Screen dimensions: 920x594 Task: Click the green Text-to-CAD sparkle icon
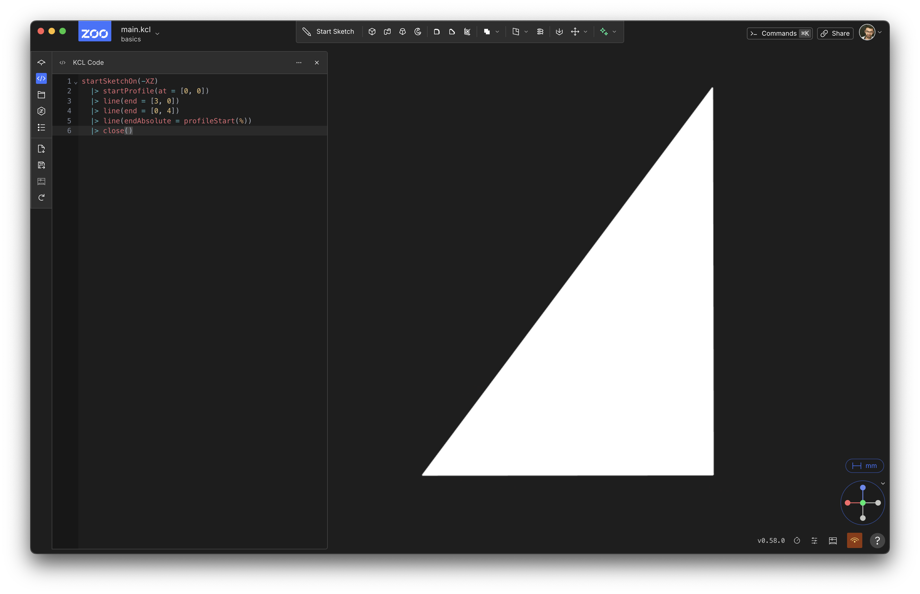(604, 32)
